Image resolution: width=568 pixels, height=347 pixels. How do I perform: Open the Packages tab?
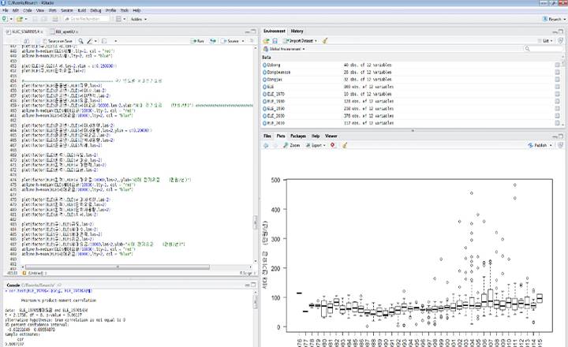(297, 136)
